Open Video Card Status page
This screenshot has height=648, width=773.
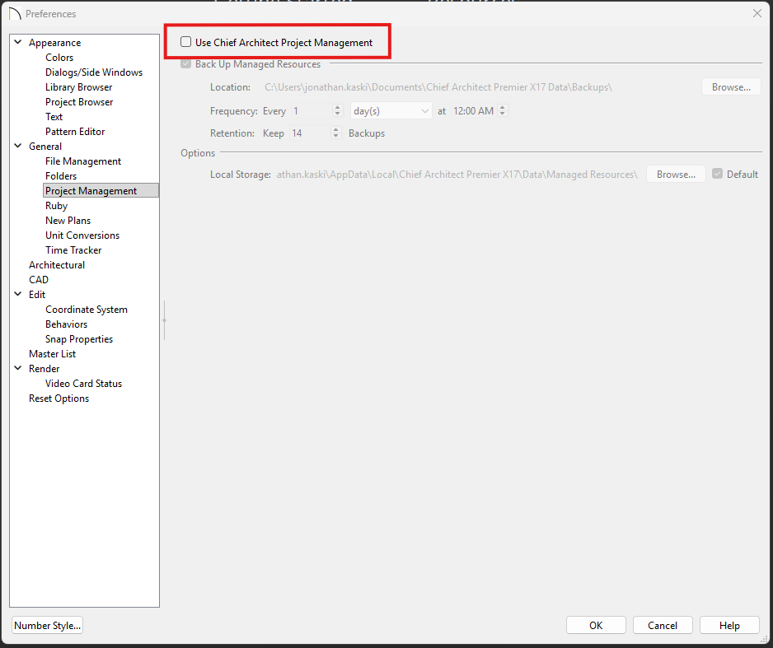tap(83, 384)
